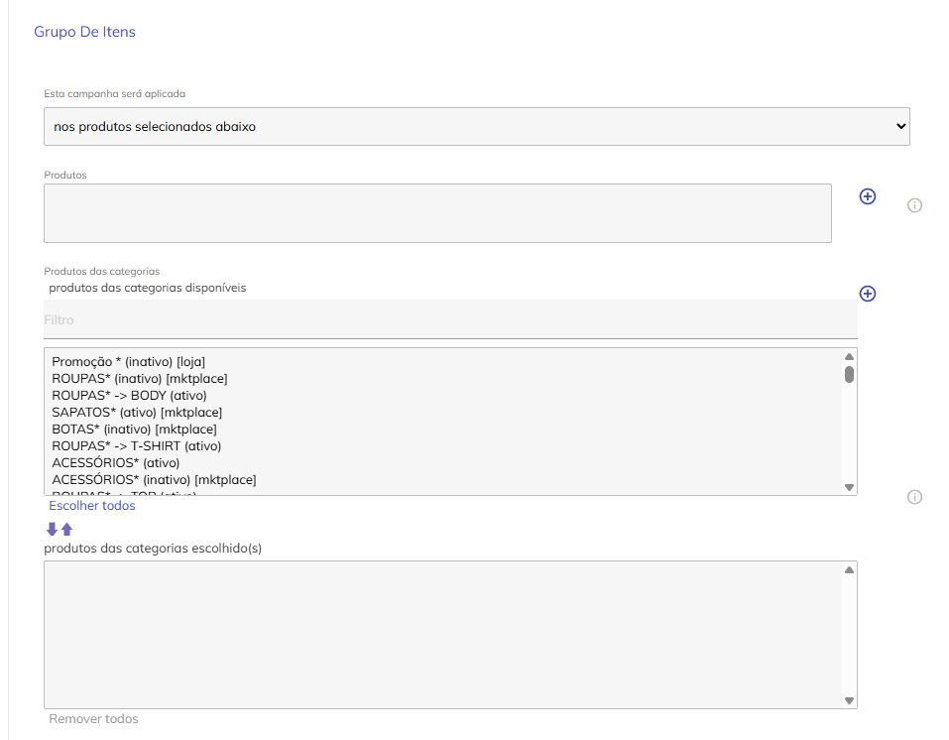Click the info icon beside the available categories list
This screenshot has width=949, height=740.
[914, 497]
